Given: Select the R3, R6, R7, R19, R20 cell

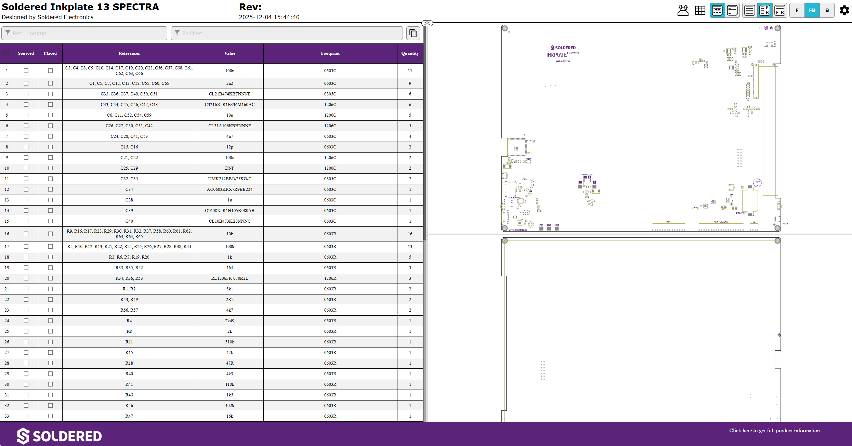Looking at the screenshot, I should tap(129, 257).
